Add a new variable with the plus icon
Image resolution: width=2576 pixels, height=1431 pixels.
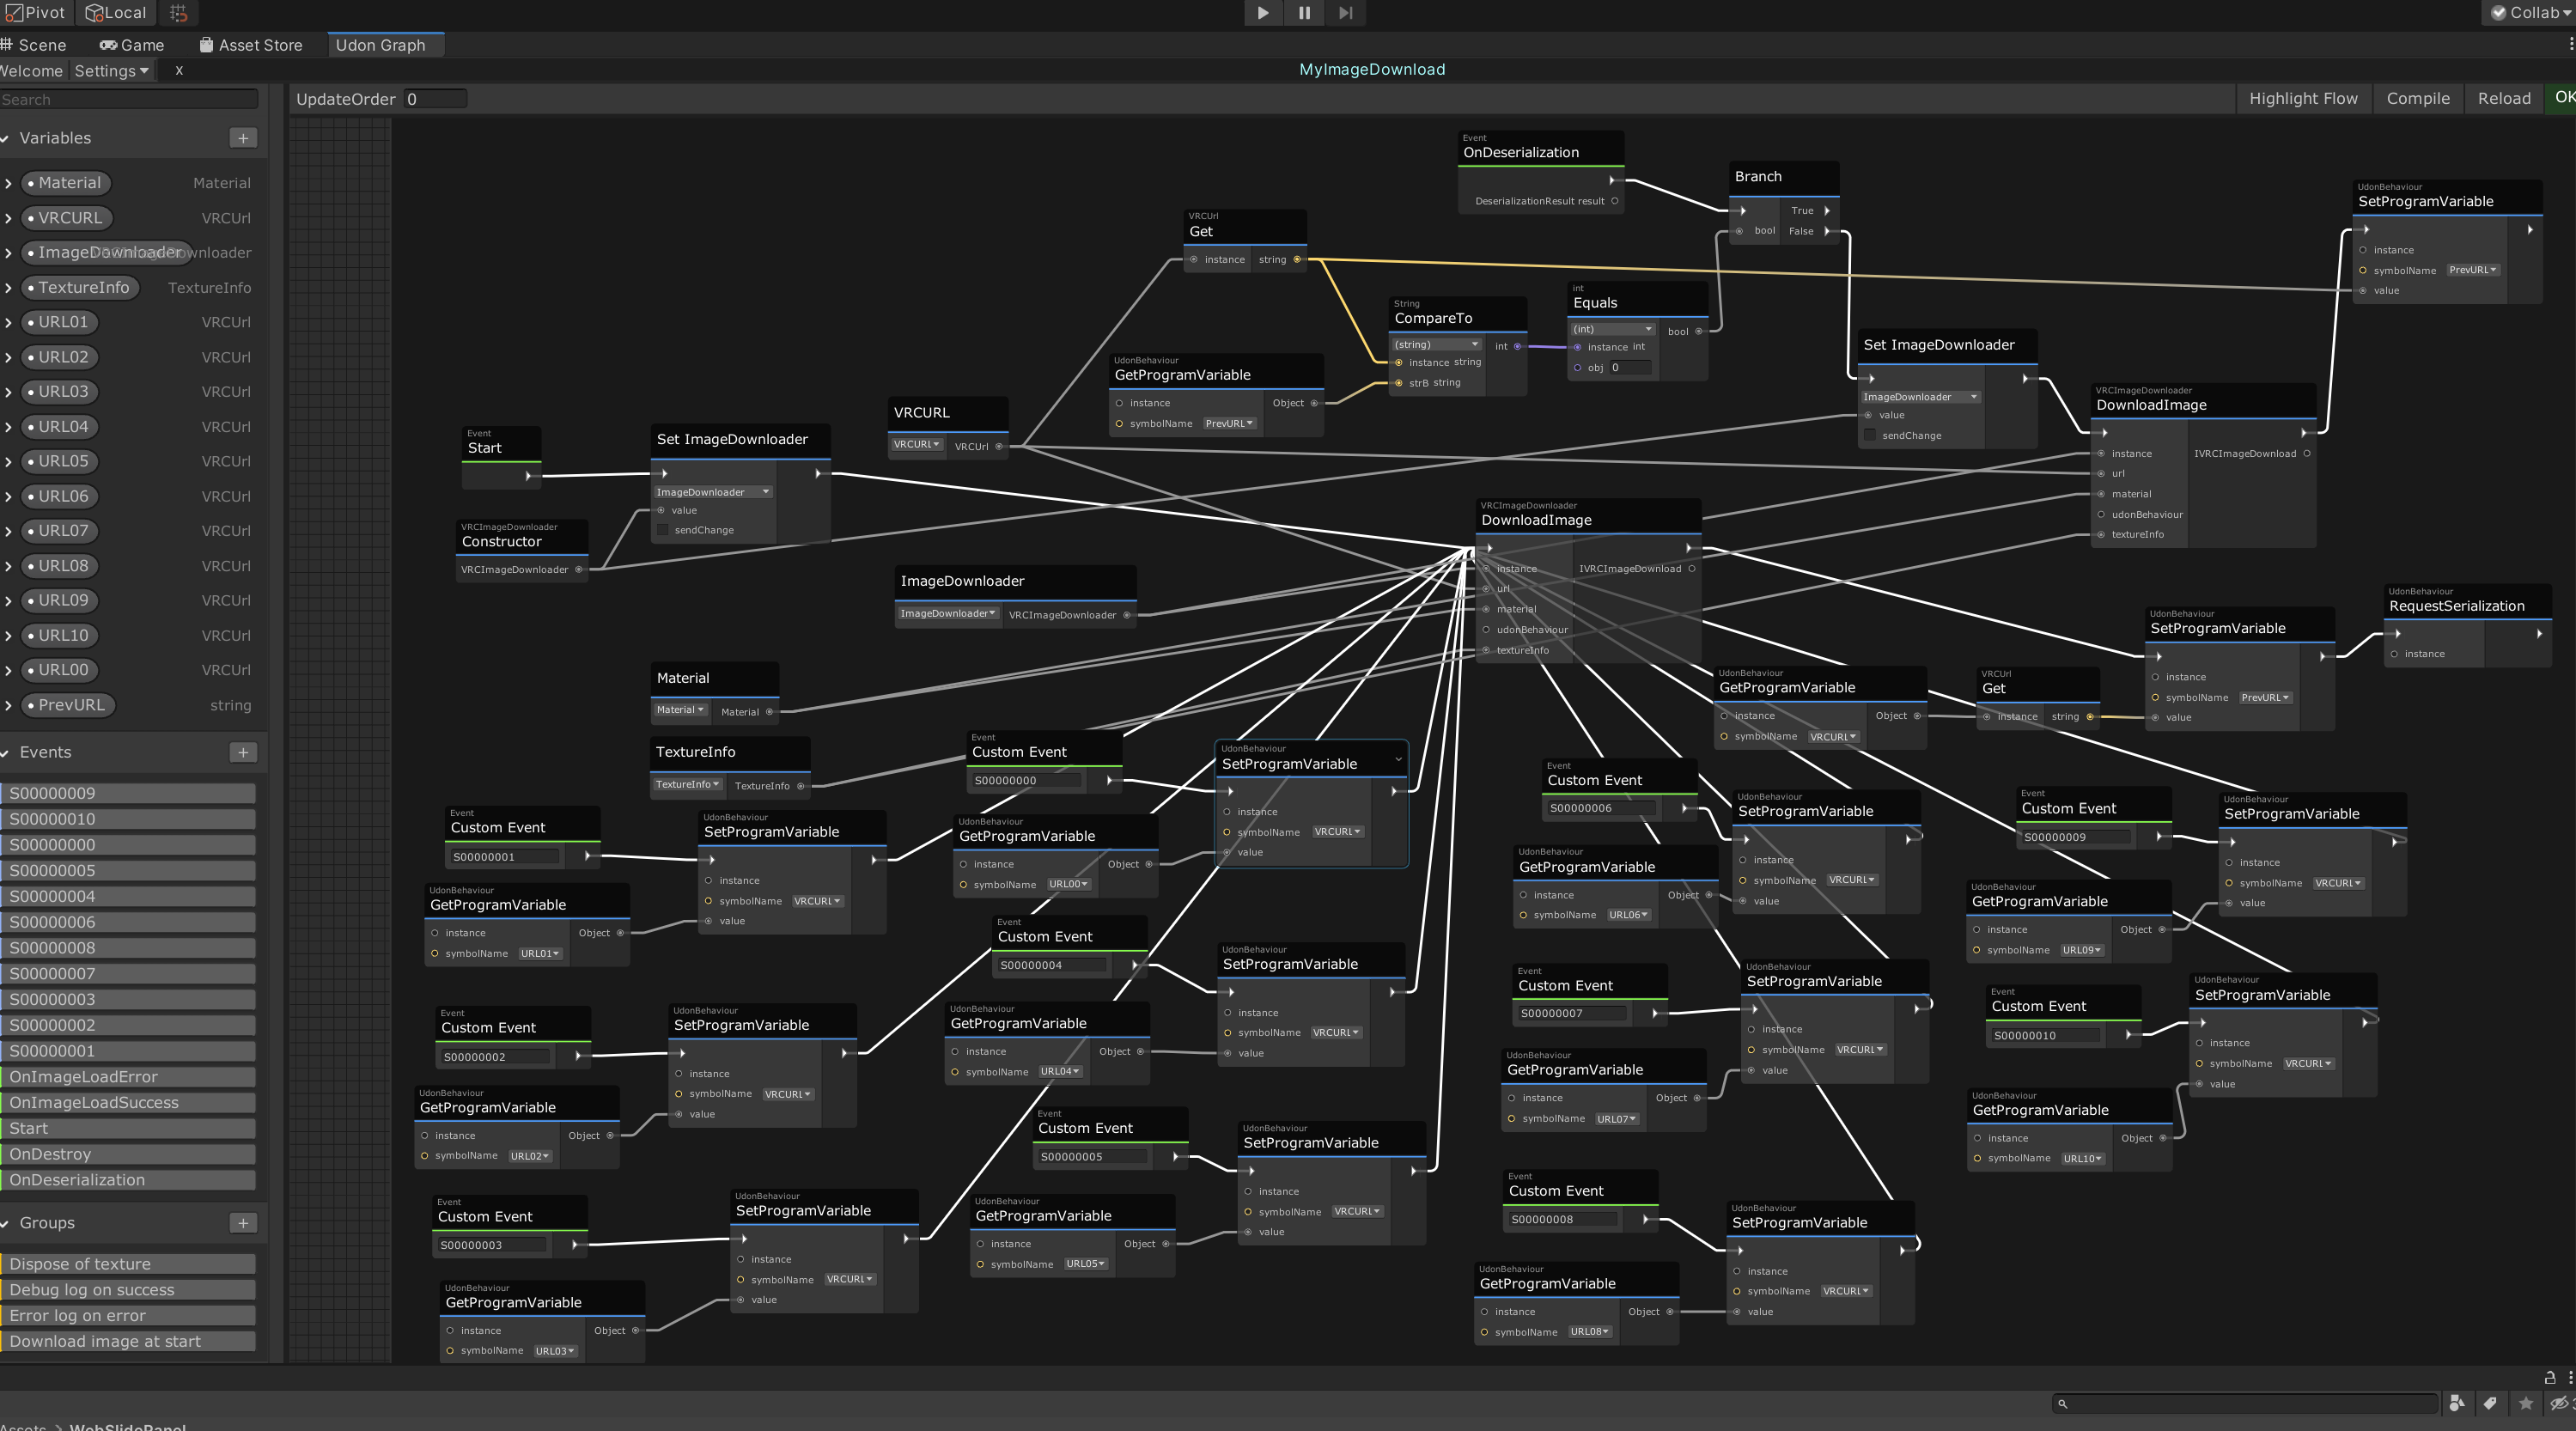[243, 138]
